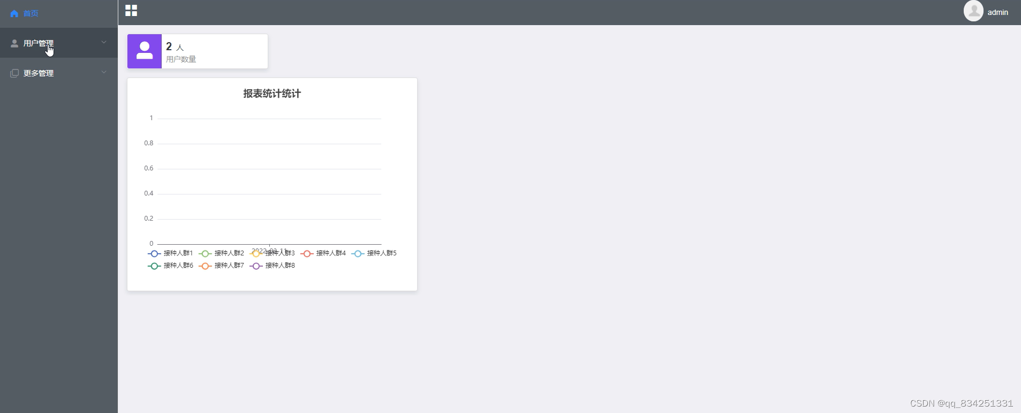Click the 0.8 y-axis label

148,143
